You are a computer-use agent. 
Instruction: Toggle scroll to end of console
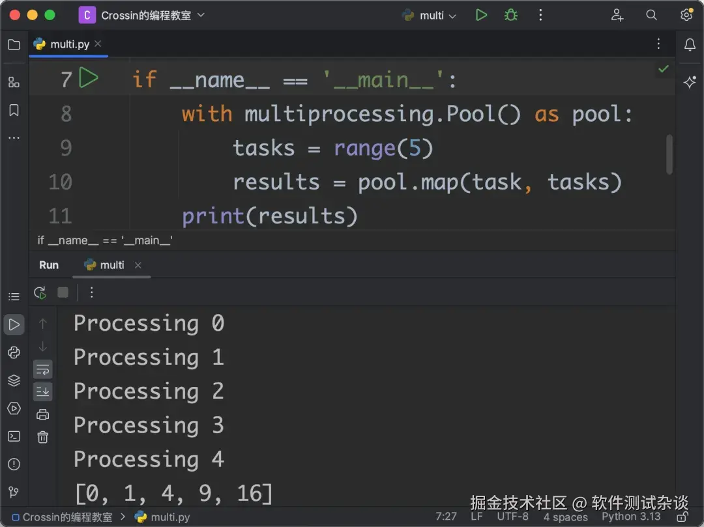click(42, 392)
